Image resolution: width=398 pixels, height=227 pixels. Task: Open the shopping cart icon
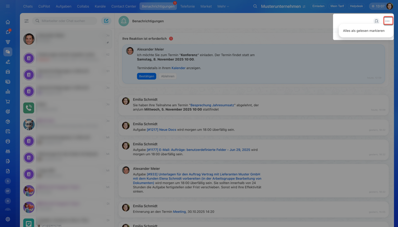coord(8,102)
